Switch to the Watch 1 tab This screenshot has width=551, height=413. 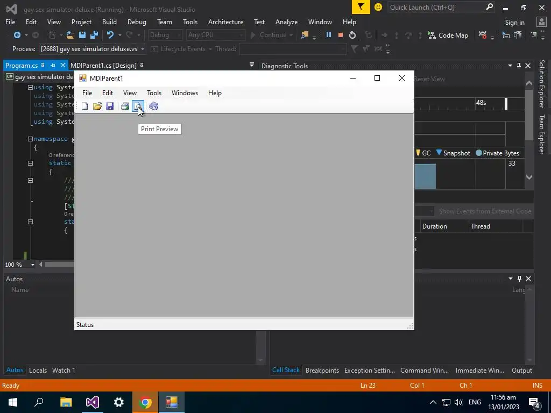(63, 370)
